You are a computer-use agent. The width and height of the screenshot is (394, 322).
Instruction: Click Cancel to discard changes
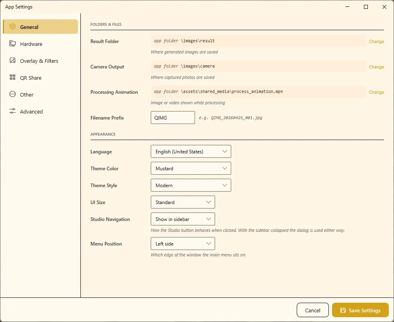[x=313, y=310]
